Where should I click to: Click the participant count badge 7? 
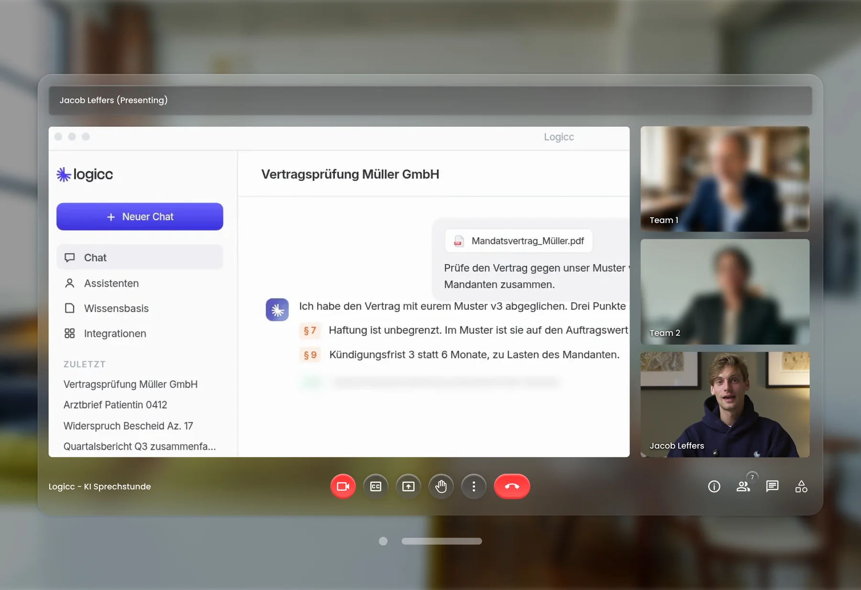752,477
